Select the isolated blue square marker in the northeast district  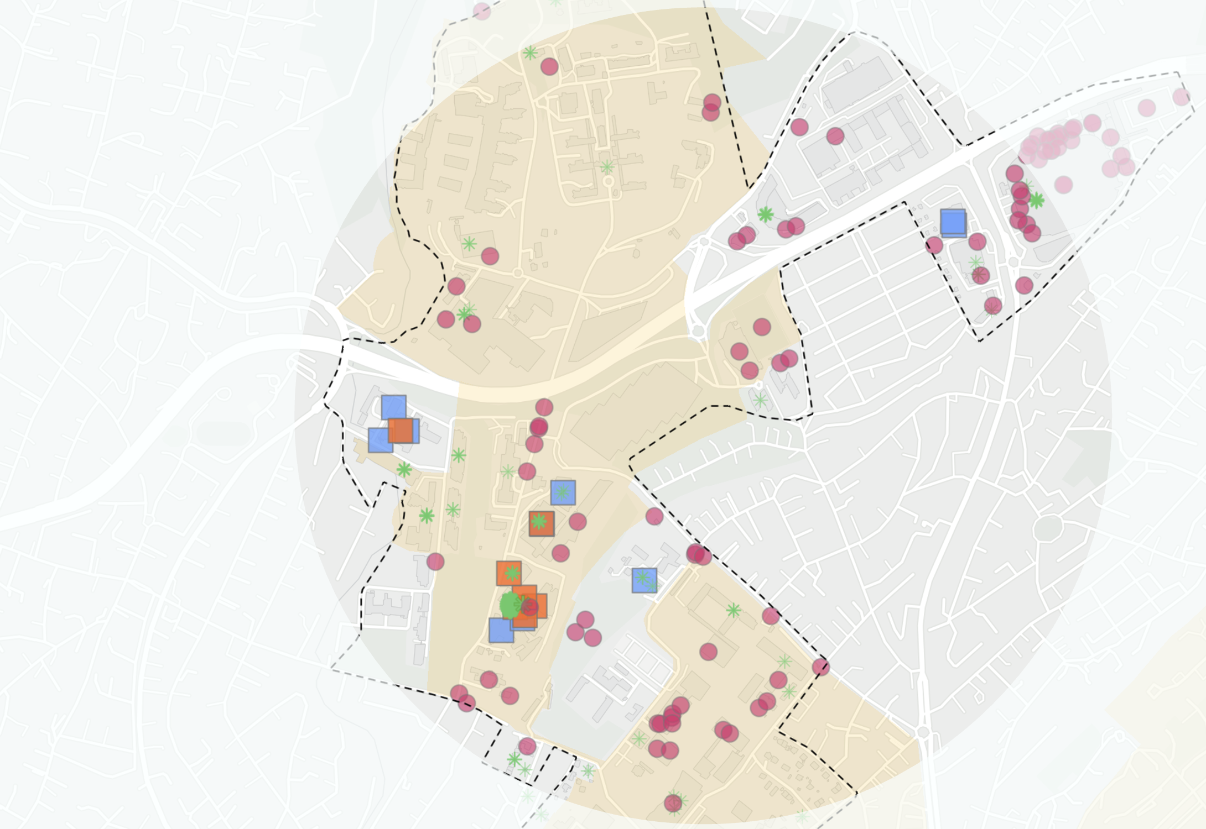click(953, 223)
